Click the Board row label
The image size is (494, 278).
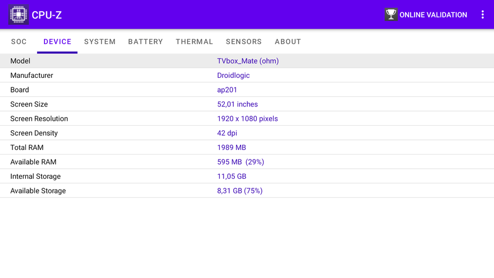(x=20, y=90)
